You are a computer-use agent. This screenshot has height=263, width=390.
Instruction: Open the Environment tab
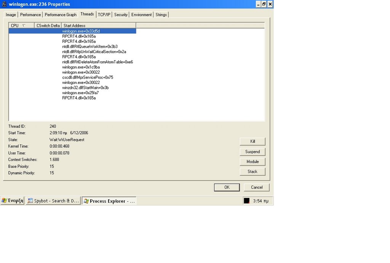[x=141, y=15]
